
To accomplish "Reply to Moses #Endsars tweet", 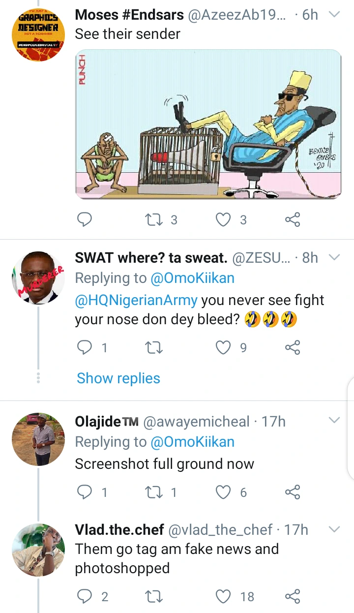I will coord(85,219).
